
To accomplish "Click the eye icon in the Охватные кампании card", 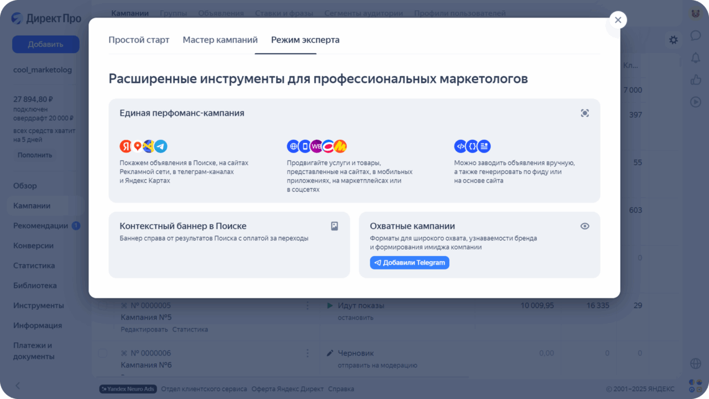I will 585,226.
